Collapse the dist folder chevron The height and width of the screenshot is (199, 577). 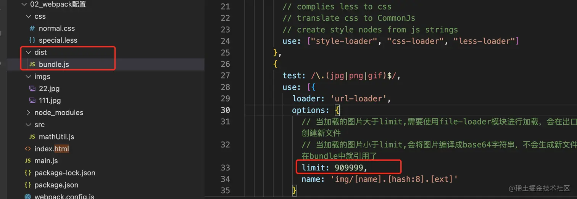coord(28,52)
